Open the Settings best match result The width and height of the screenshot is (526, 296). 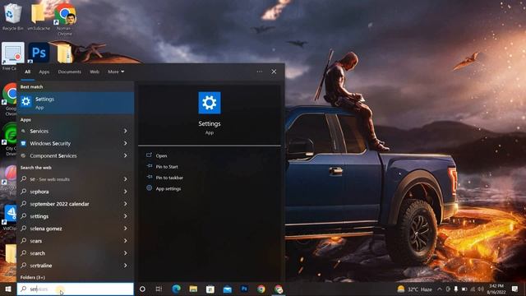76,103
